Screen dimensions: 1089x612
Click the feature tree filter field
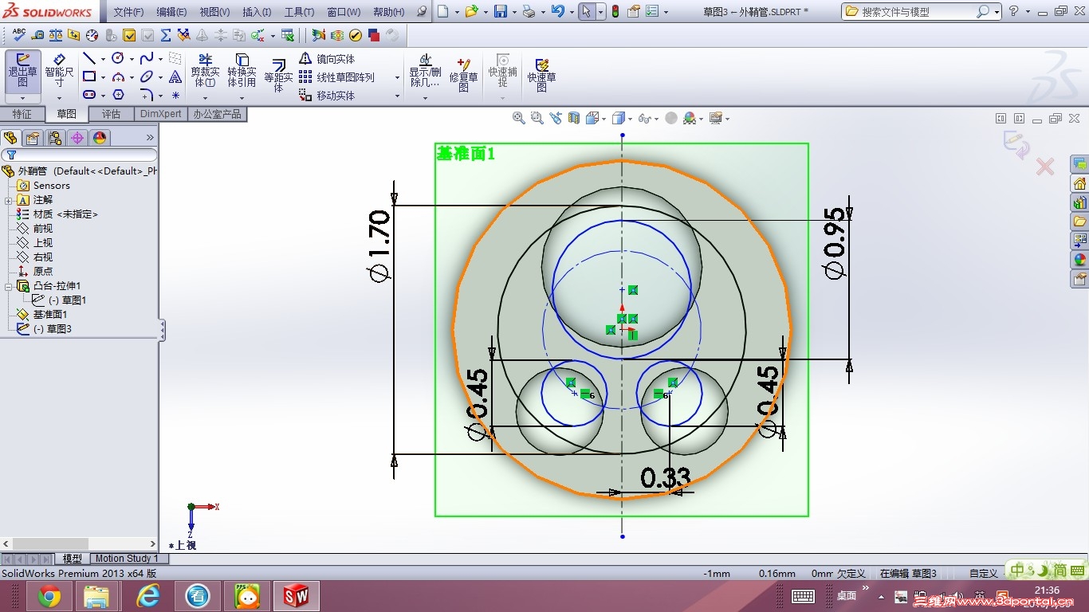point(80,155)
